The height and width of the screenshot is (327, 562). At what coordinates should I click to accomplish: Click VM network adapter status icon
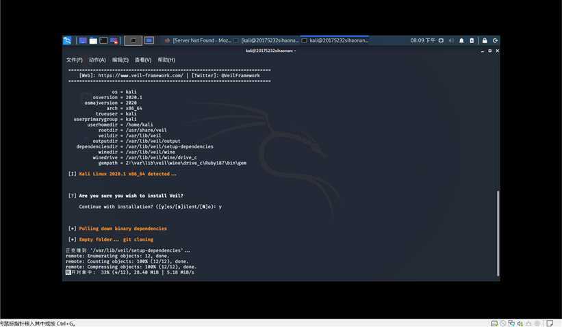[x=511, y=324]
